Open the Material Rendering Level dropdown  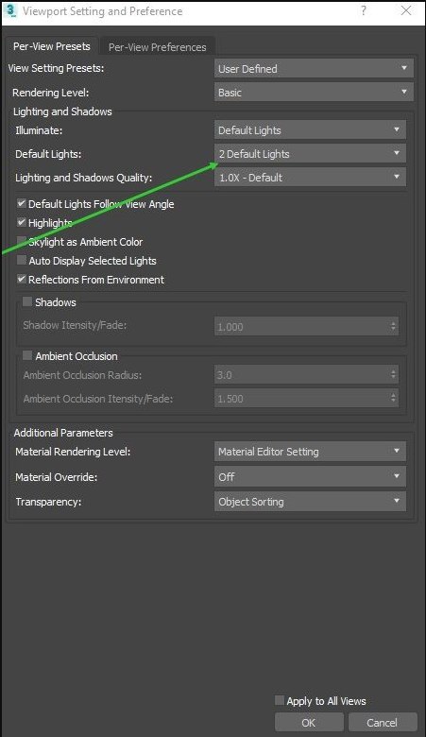pos(310,452)
